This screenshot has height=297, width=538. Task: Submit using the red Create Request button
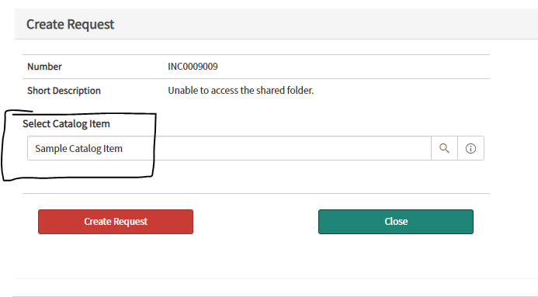pyautogui.click(x=116, y=222)
